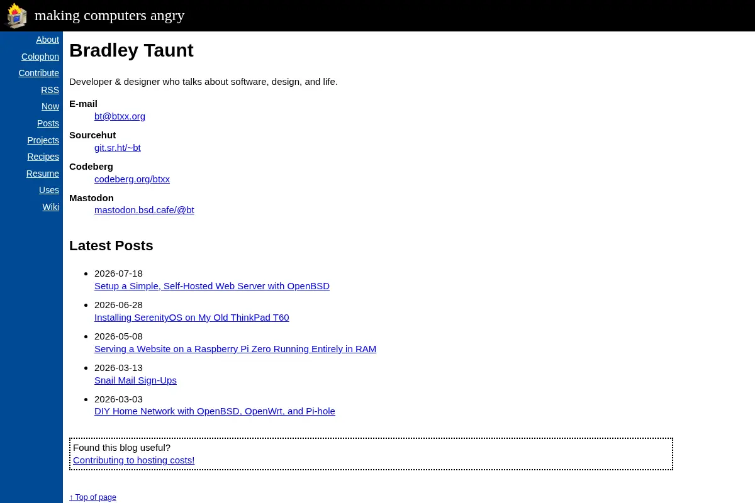Click the 'Developer & designer' description line
755x503 pixels.
203,82
